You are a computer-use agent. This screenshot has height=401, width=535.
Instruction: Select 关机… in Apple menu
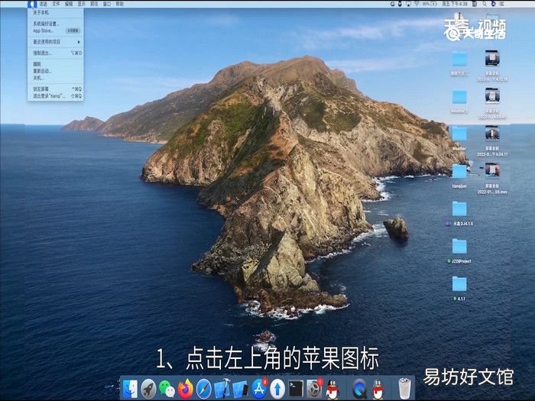[x=56, y=78]
